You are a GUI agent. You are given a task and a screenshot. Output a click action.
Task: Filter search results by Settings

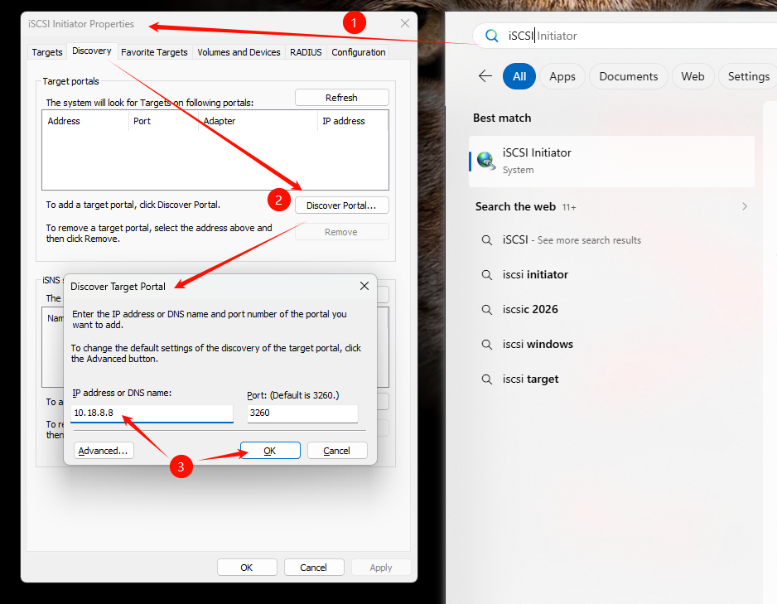[748, 76]
